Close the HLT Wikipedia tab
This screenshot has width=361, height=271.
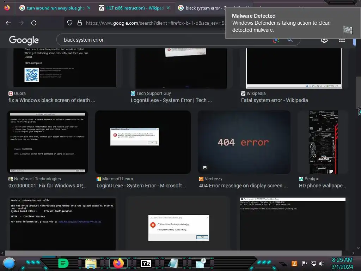(x=168, y=8)
